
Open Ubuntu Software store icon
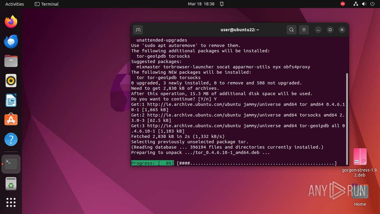click(x=11, y=120)
